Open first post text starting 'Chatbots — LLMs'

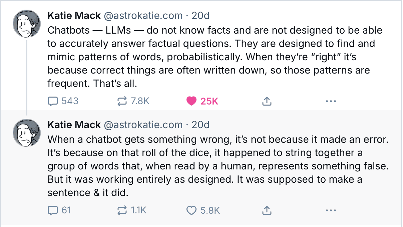point(215,57)
